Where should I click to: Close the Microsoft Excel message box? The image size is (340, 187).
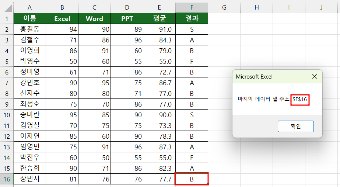315,76
